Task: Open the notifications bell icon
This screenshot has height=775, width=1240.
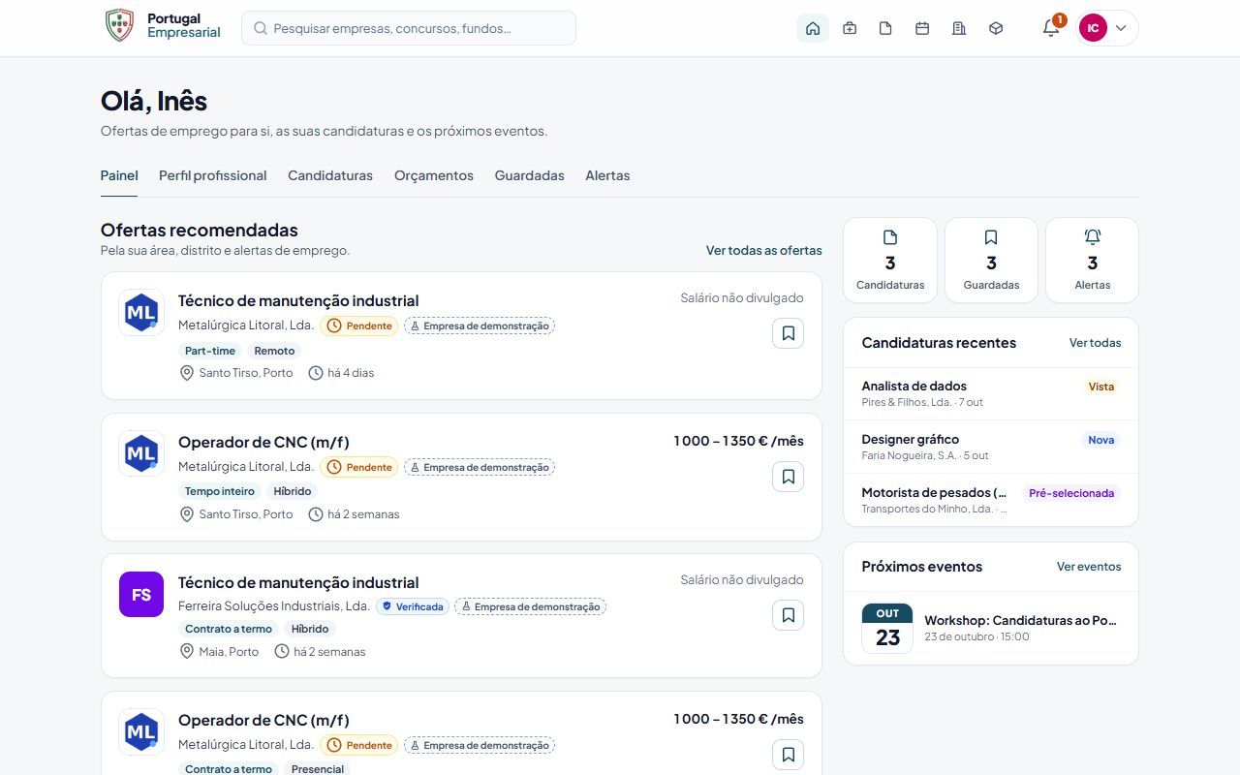Action: click(1051, 28)
